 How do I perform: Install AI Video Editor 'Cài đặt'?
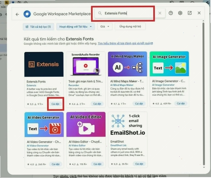point(97,164)
